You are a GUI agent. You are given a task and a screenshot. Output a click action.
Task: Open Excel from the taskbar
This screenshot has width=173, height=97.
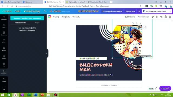[x=29, y=95]
